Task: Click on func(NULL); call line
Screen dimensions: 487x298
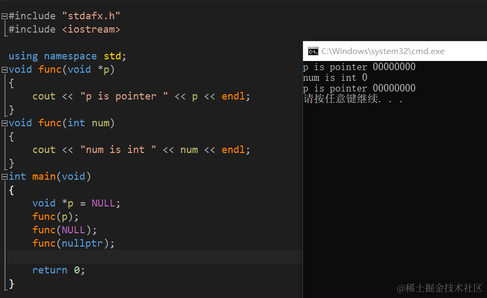Action: coord(64,230)
